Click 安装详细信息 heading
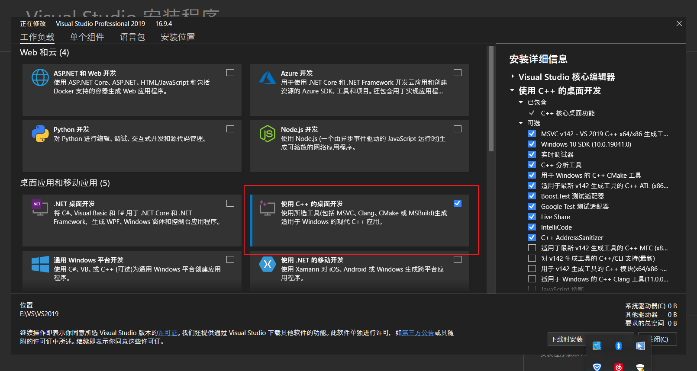This screenshot has height=371, width=697. (538, 59)
